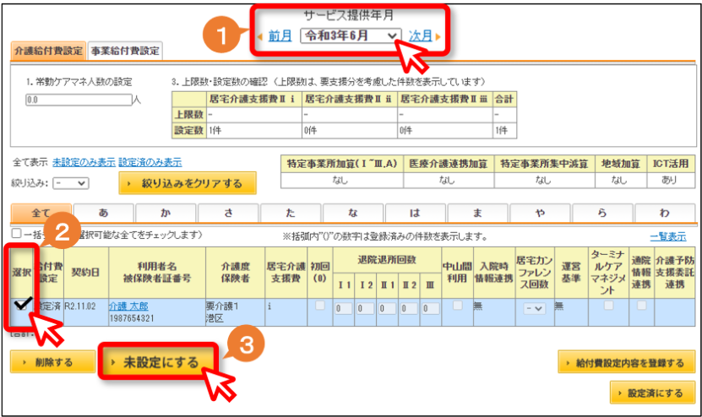The width and height of the screenshot is (702, 417).
Task: Open the 絞り込み filter dropdown
Action: click(71, 183)
